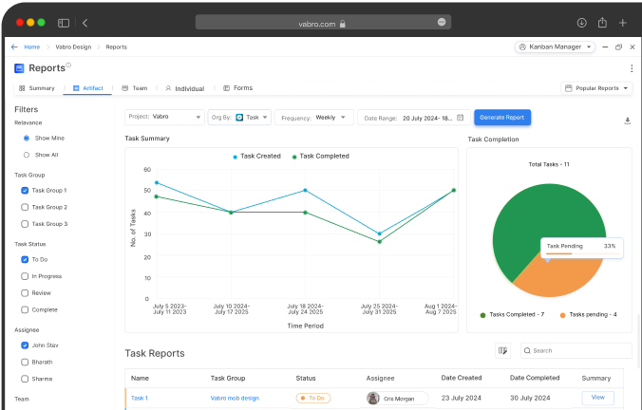Click the browser share icon
The width and height of the screenshot is (642, 410).
pyautogui.click(x=602, y=22)
